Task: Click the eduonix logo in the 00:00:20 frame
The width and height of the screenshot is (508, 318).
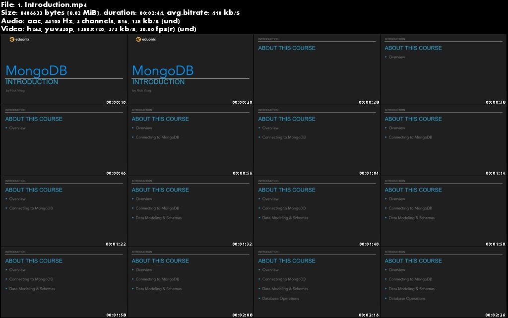Action: [x=146, y=39]
